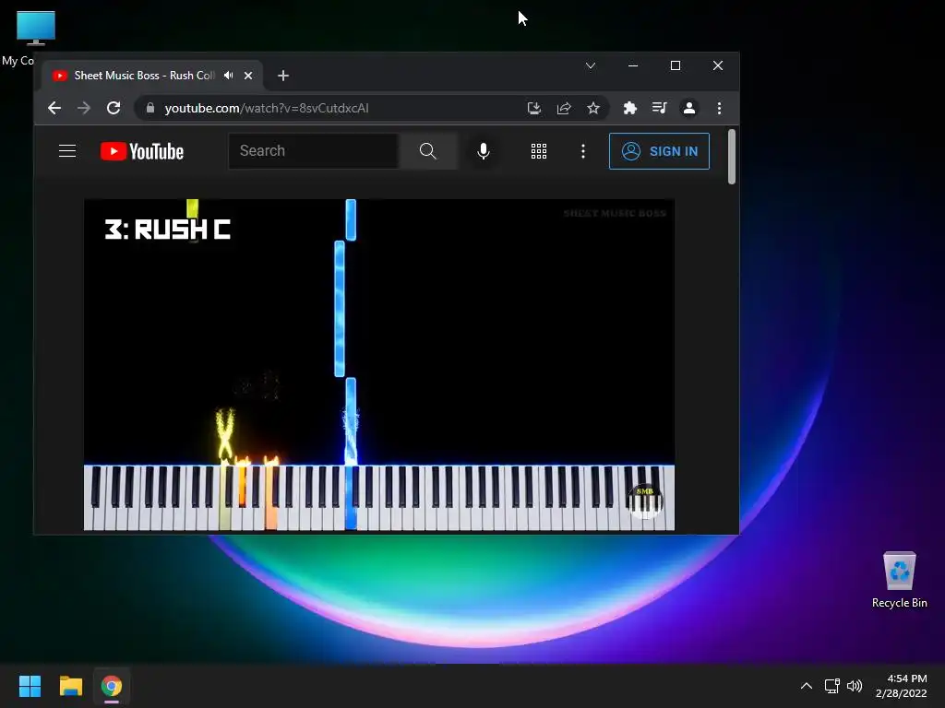The image size is (945, 708).
Task: Open a new tab with the plus button
Action: tap(283, 76)
